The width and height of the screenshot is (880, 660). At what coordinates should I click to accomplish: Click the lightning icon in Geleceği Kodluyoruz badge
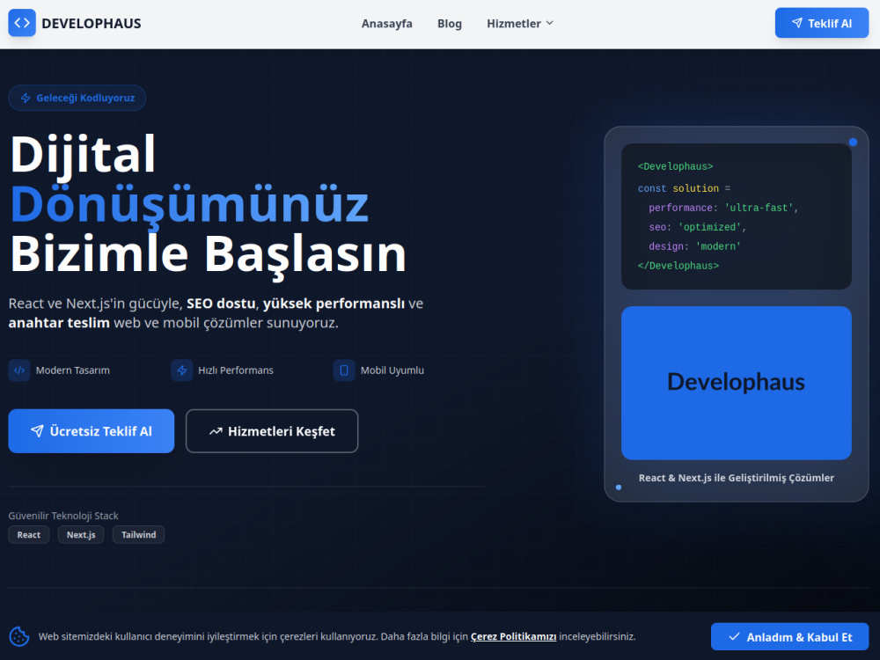click(x=26, y=99)
